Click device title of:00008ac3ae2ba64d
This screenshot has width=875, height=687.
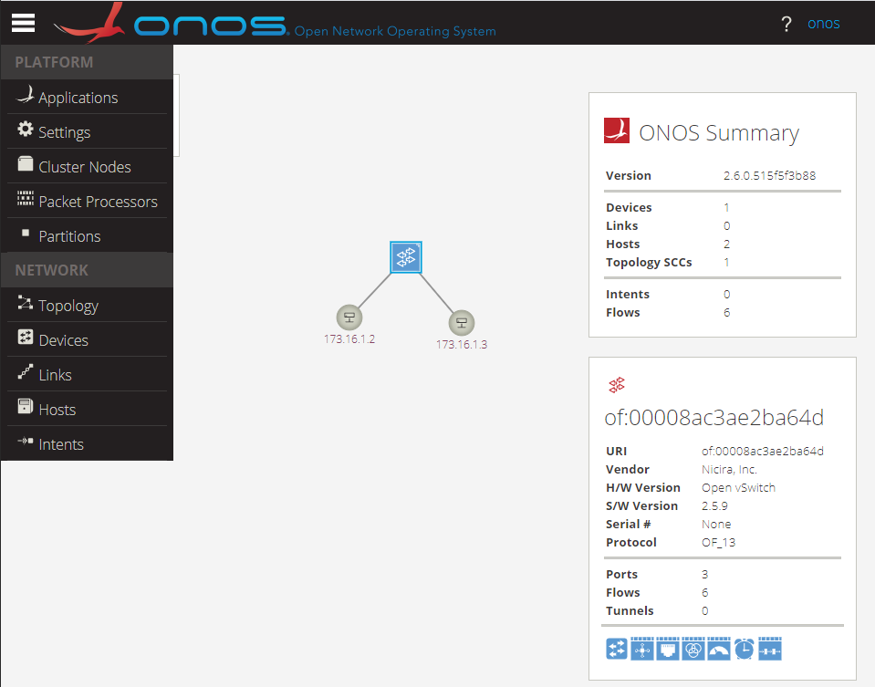[x=714, y=418]
